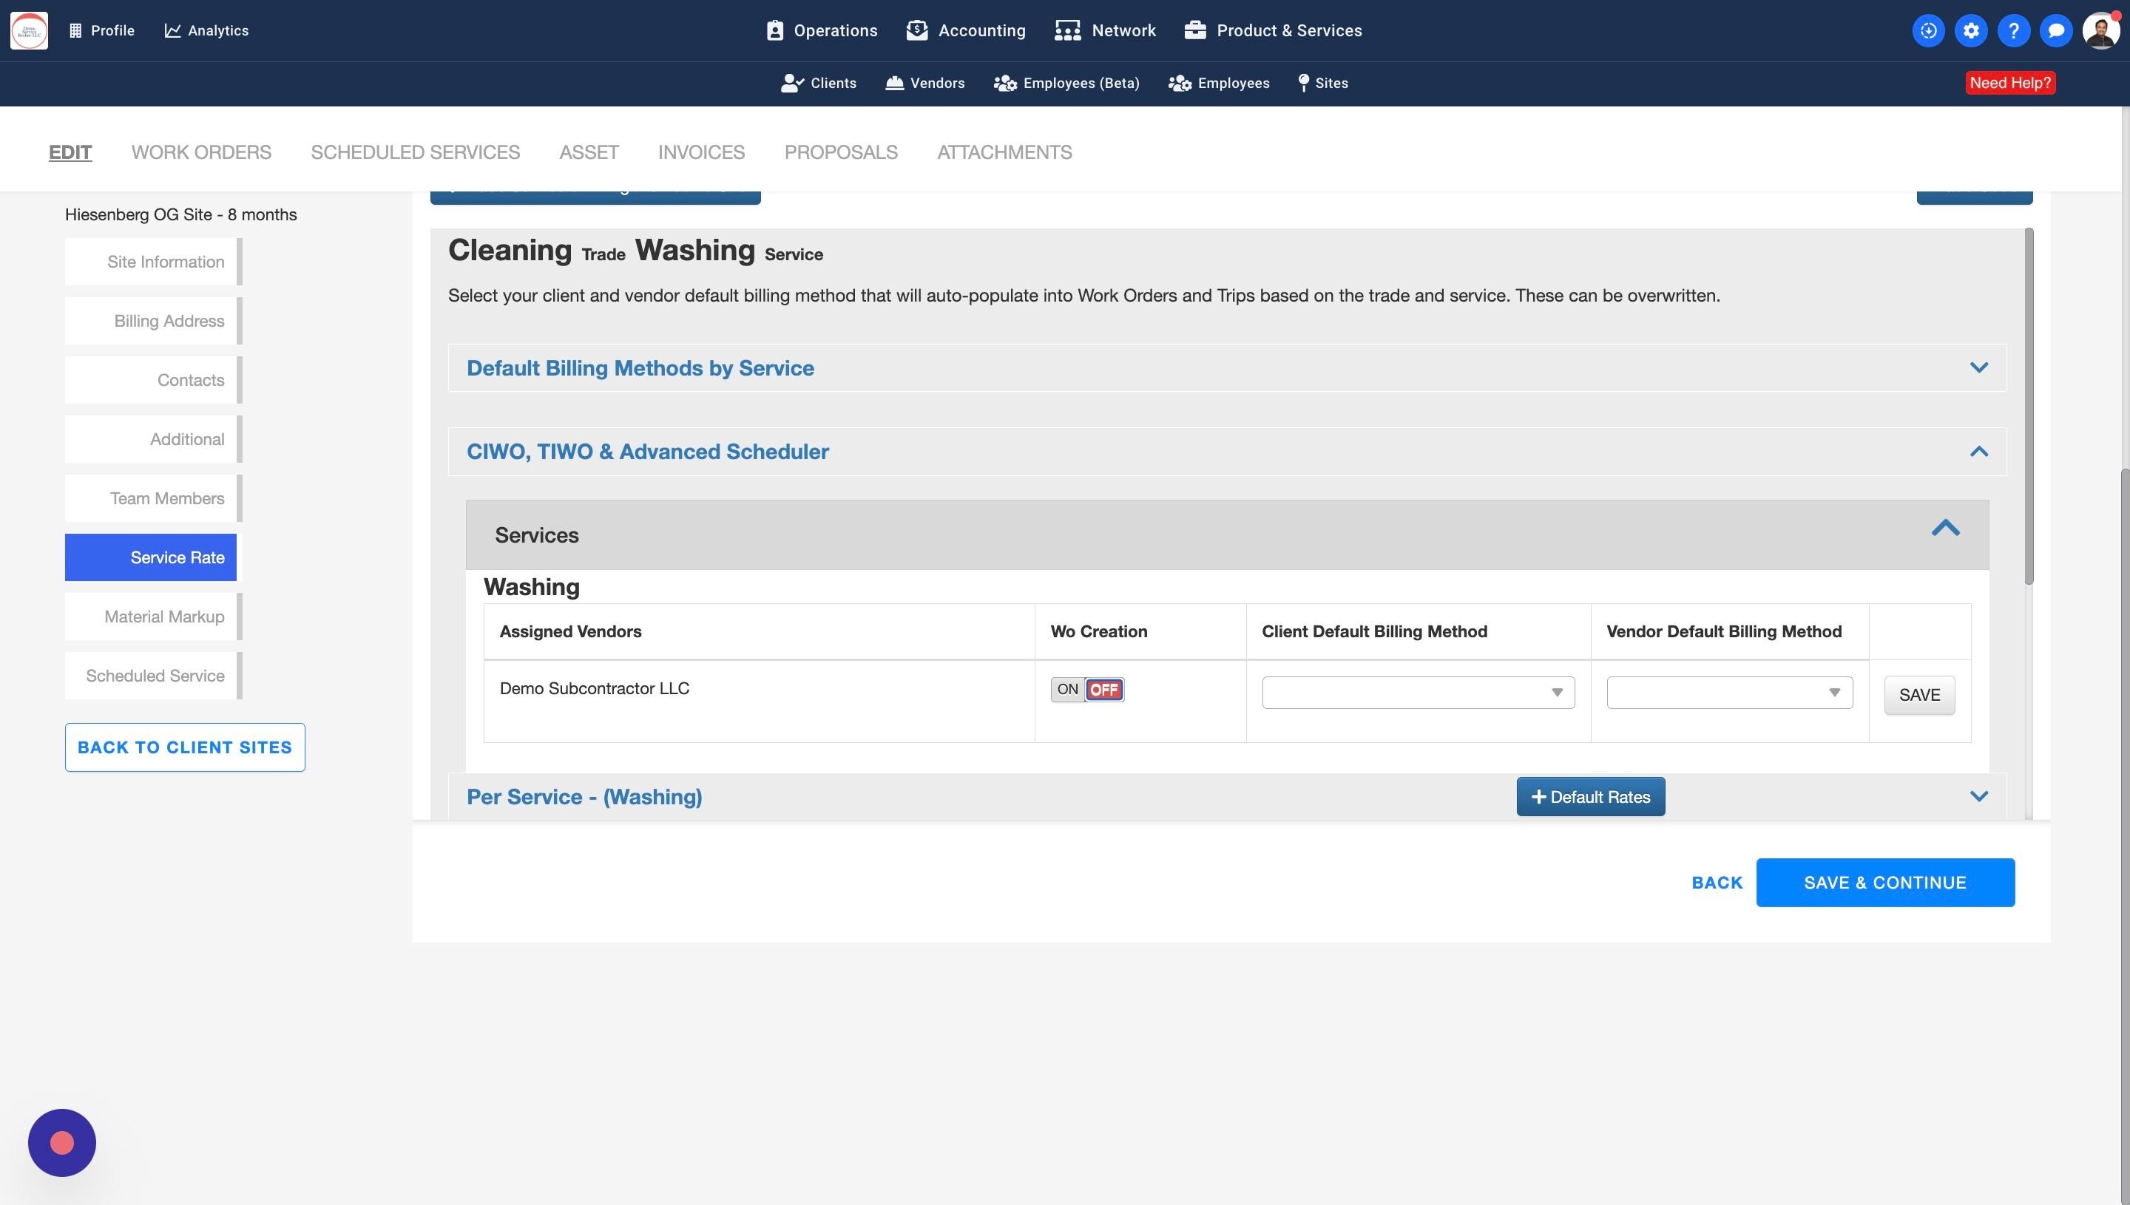The height and width of the screenshot is (1205, 2130).
Task: Expand Default Billing Methods by Service section
Action: [1978, 367]
